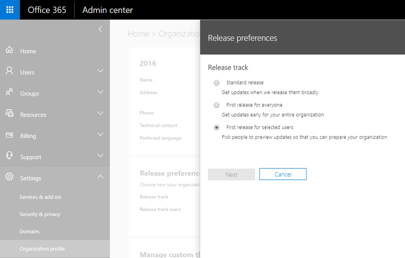
Task: Select the Standard release option
Action: [216, 83]
